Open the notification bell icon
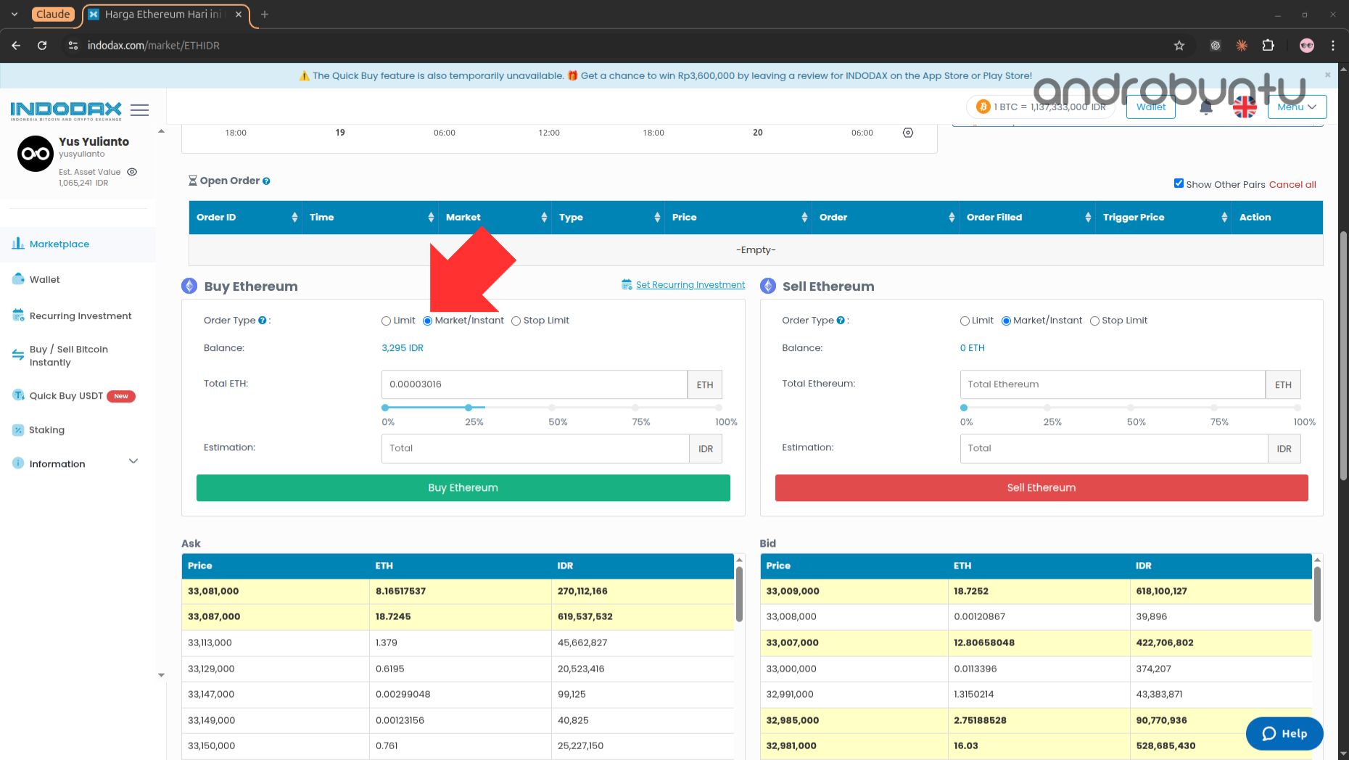Image resolution: width=1349 pixels, height=760 pixels. tap(1205, 108)
